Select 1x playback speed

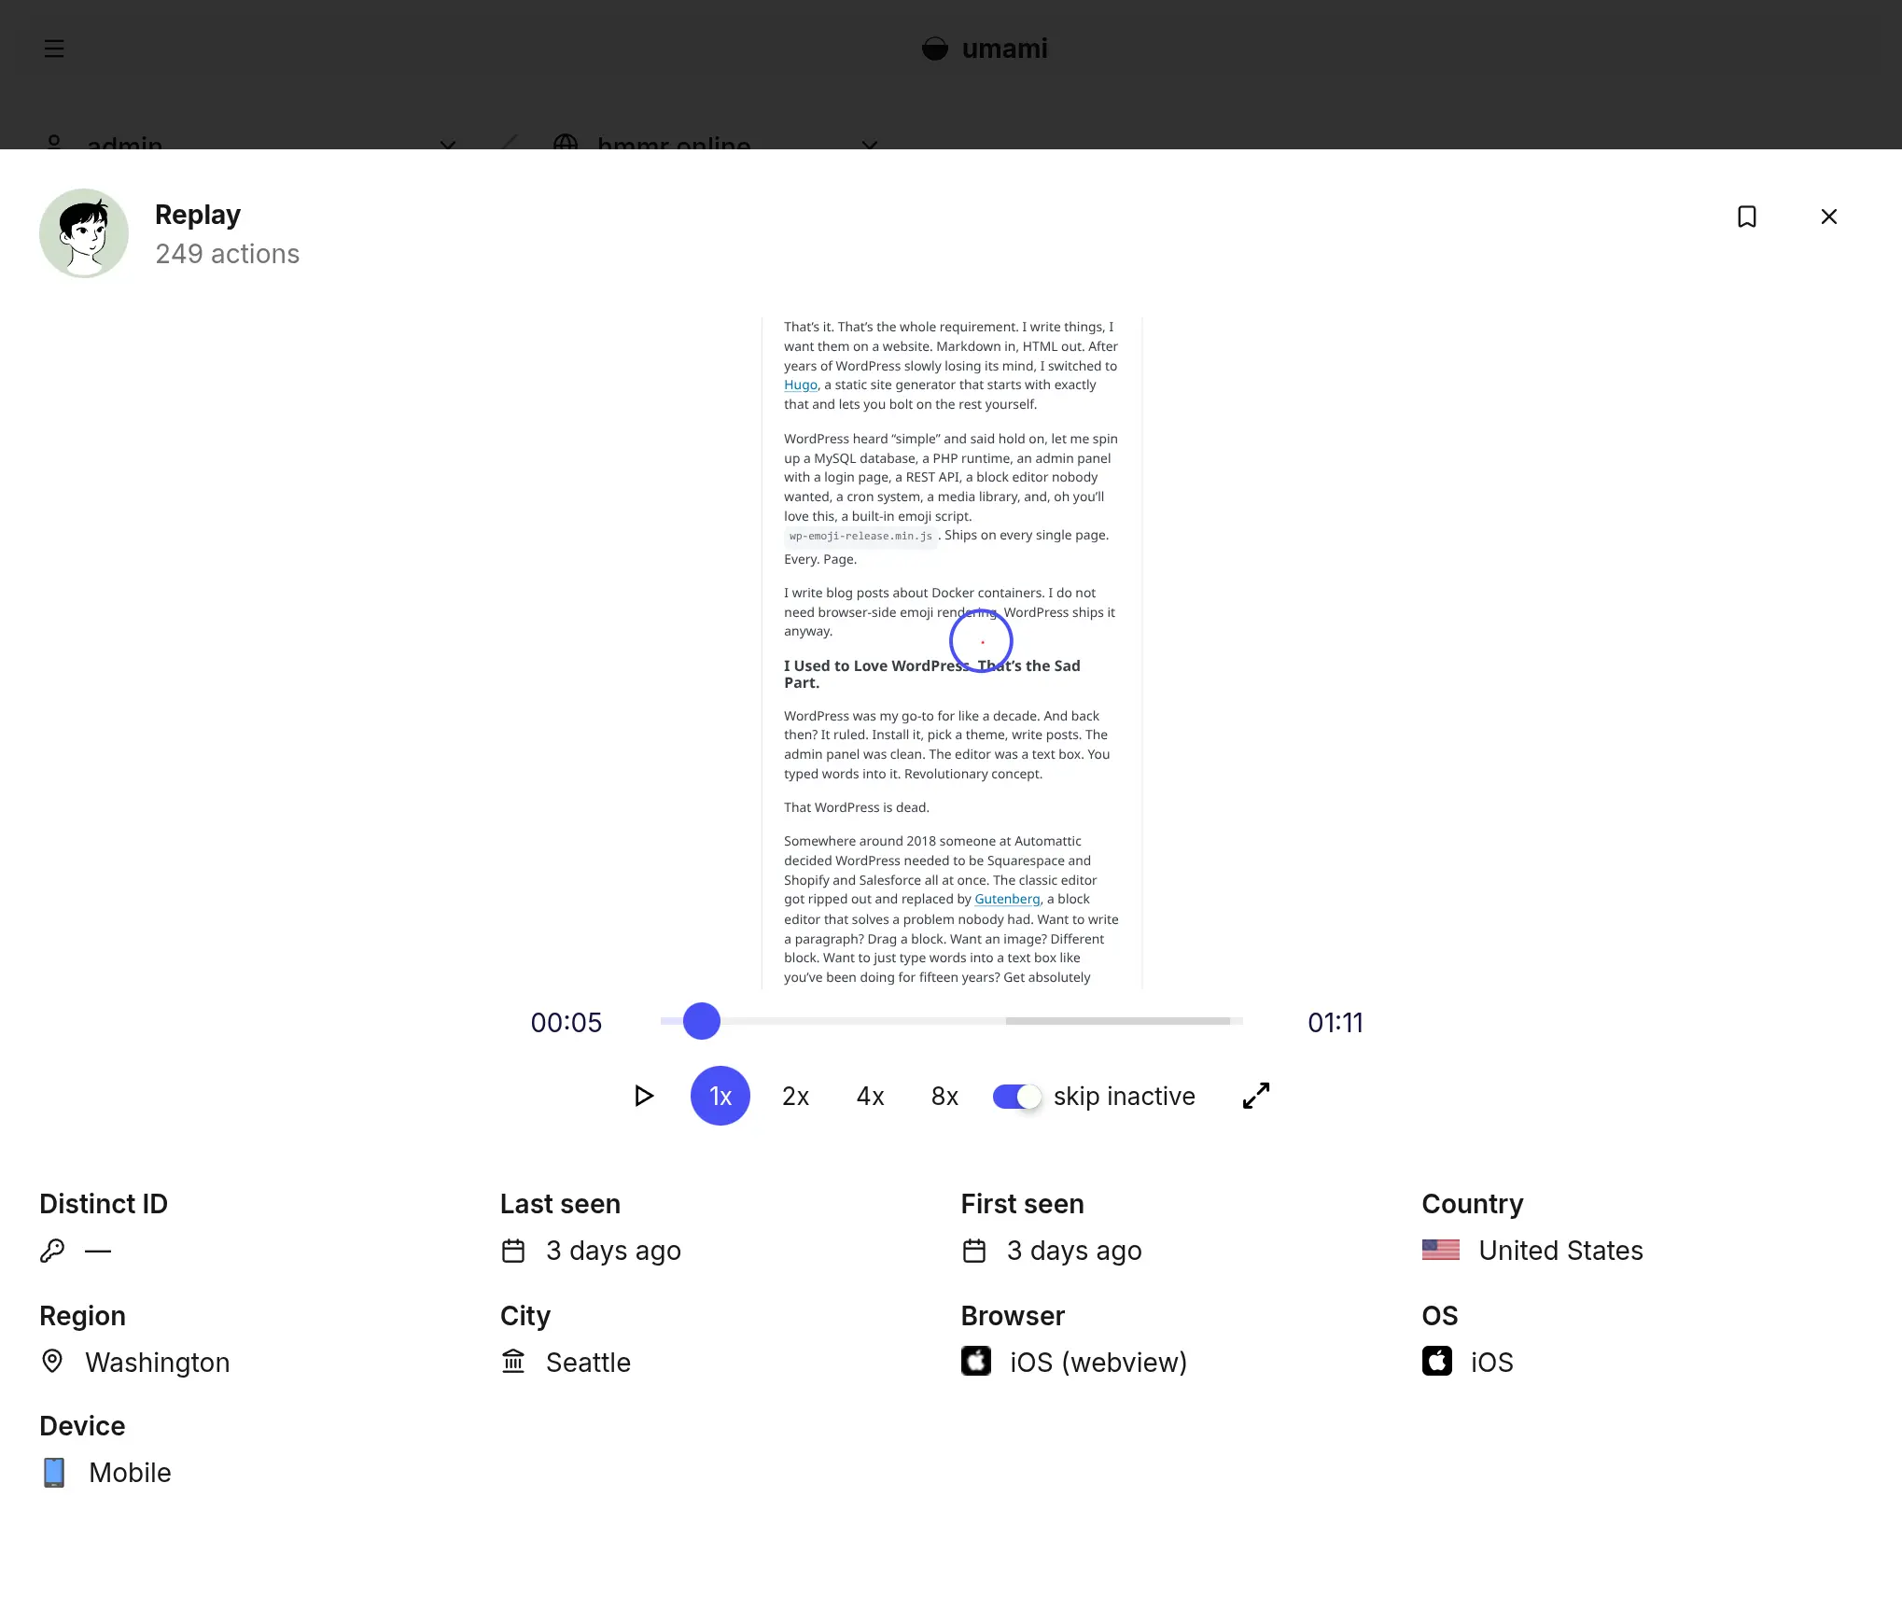click(x=720, y=1096)
